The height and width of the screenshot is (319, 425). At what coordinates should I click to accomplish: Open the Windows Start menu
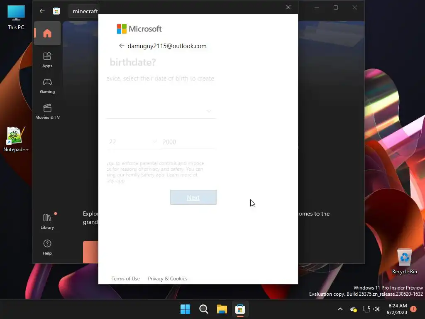pos(186,309)
